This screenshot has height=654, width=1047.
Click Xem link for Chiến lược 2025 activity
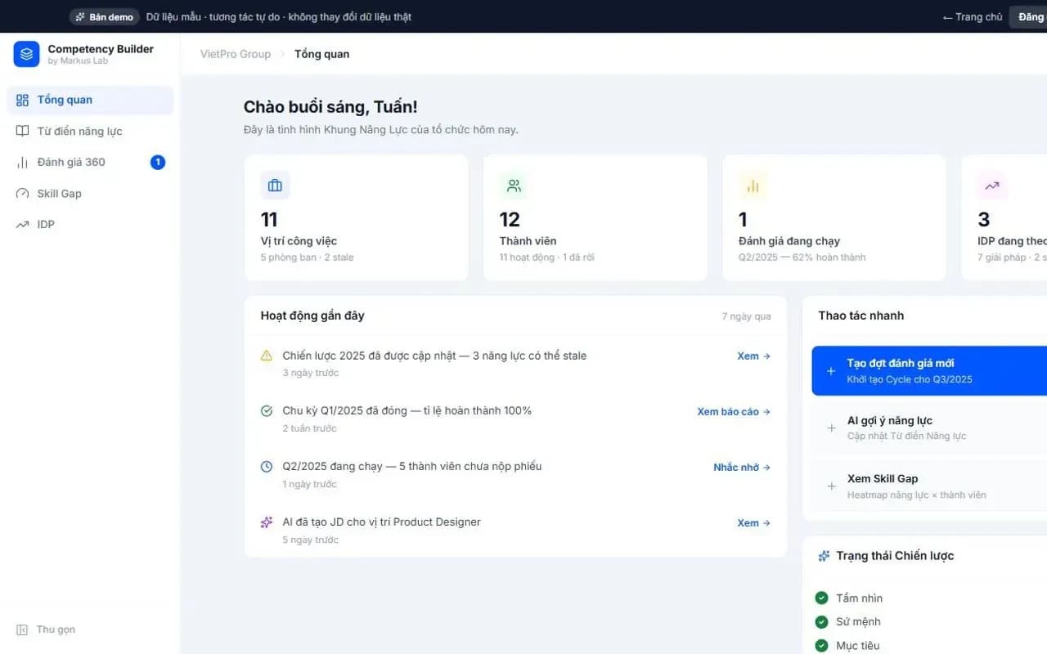753,356
